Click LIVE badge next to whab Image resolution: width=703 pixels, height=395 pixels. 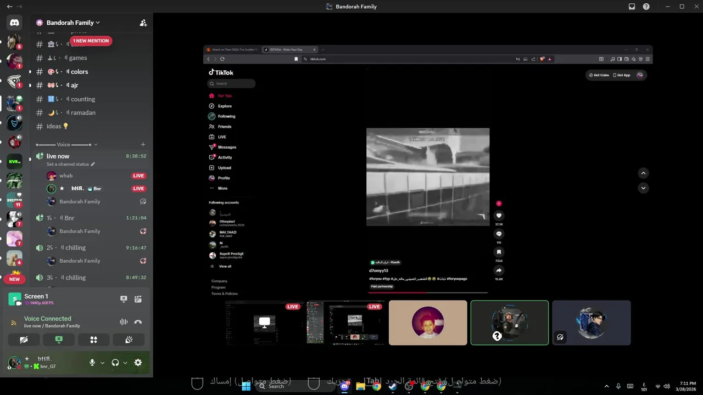click(x=138, y=176)
